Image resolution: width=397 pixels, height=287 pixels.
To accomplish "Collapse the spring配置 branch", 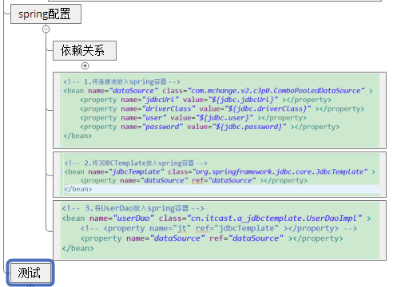I will [x=46, y=29].
